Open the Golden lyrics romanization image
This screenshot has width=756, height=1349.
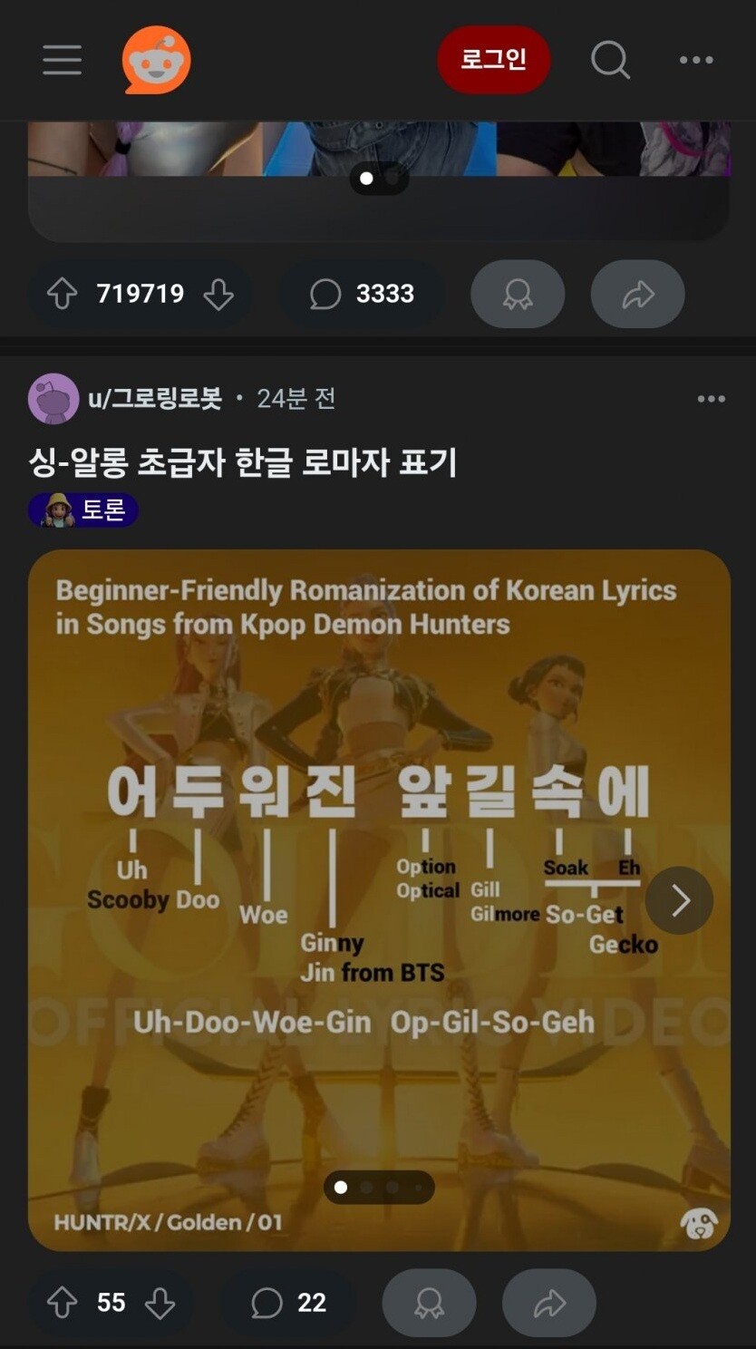pyautogui.click(x=379, y=900)
